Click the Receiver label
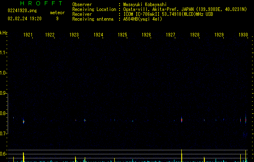 pos(82,14)
